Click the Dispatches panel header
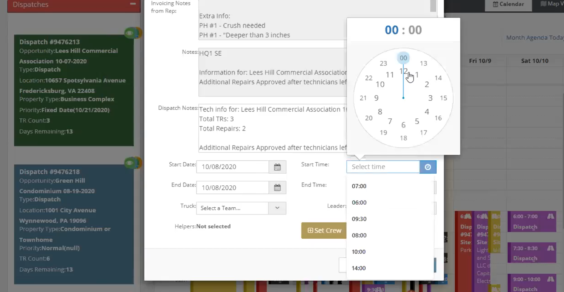Viewport: 564px width, 292px height. click(74, 5)
